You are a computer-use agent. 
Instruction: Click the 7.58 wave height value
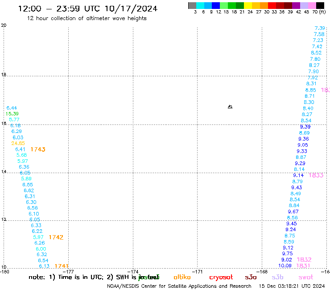(319, 34)
